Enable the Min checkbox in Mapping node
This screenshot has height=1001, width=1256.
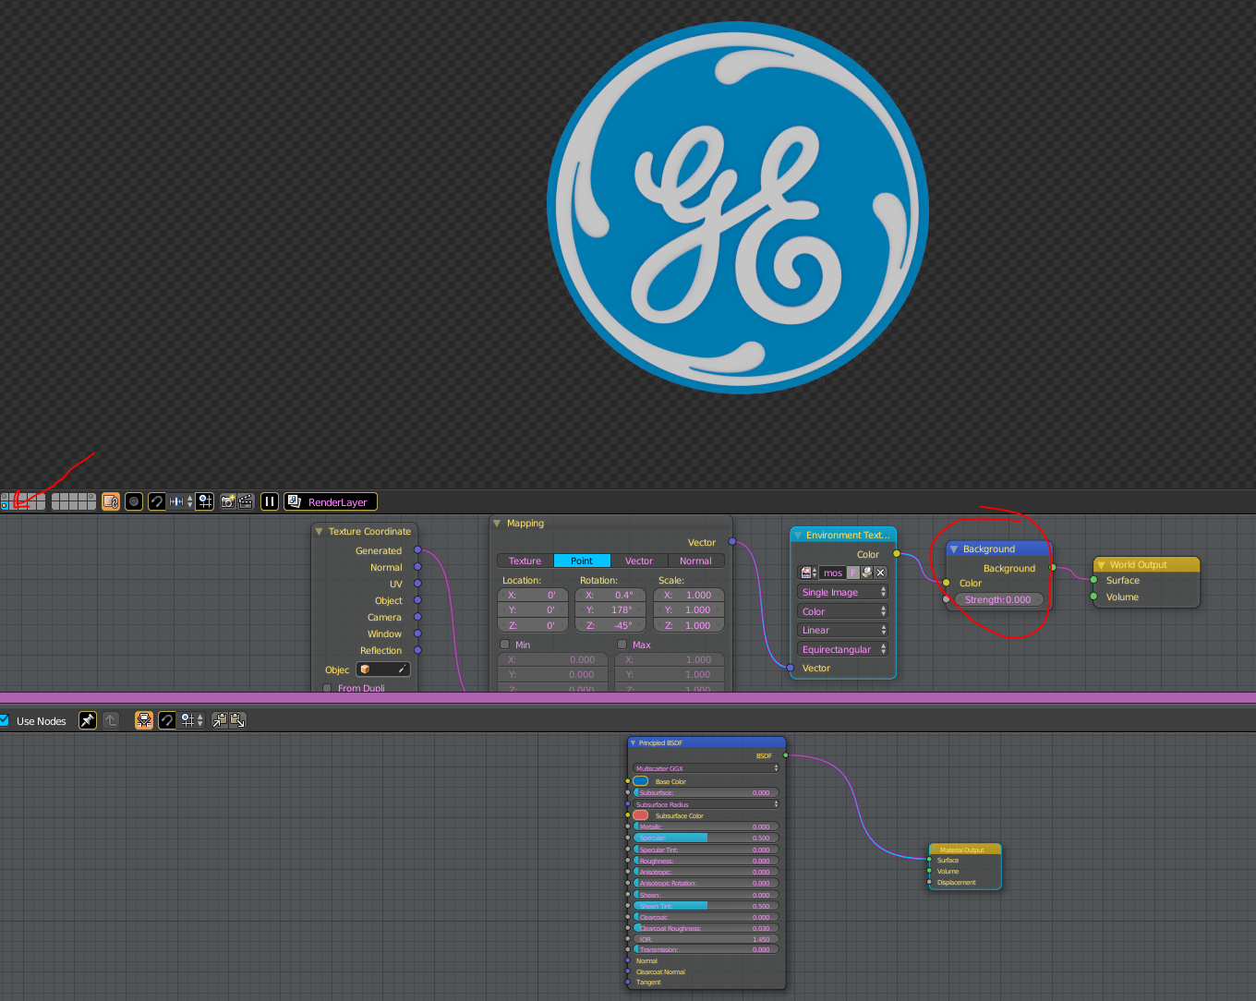505,645
